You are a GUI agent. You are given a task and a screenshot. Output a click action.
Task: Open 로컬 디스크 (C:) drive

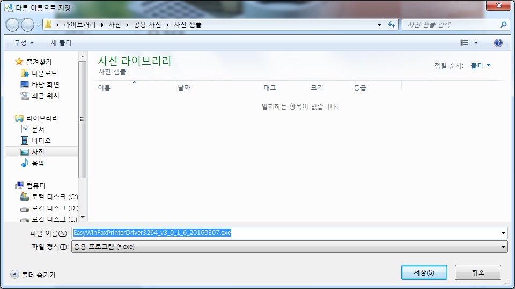pos(55,197)
